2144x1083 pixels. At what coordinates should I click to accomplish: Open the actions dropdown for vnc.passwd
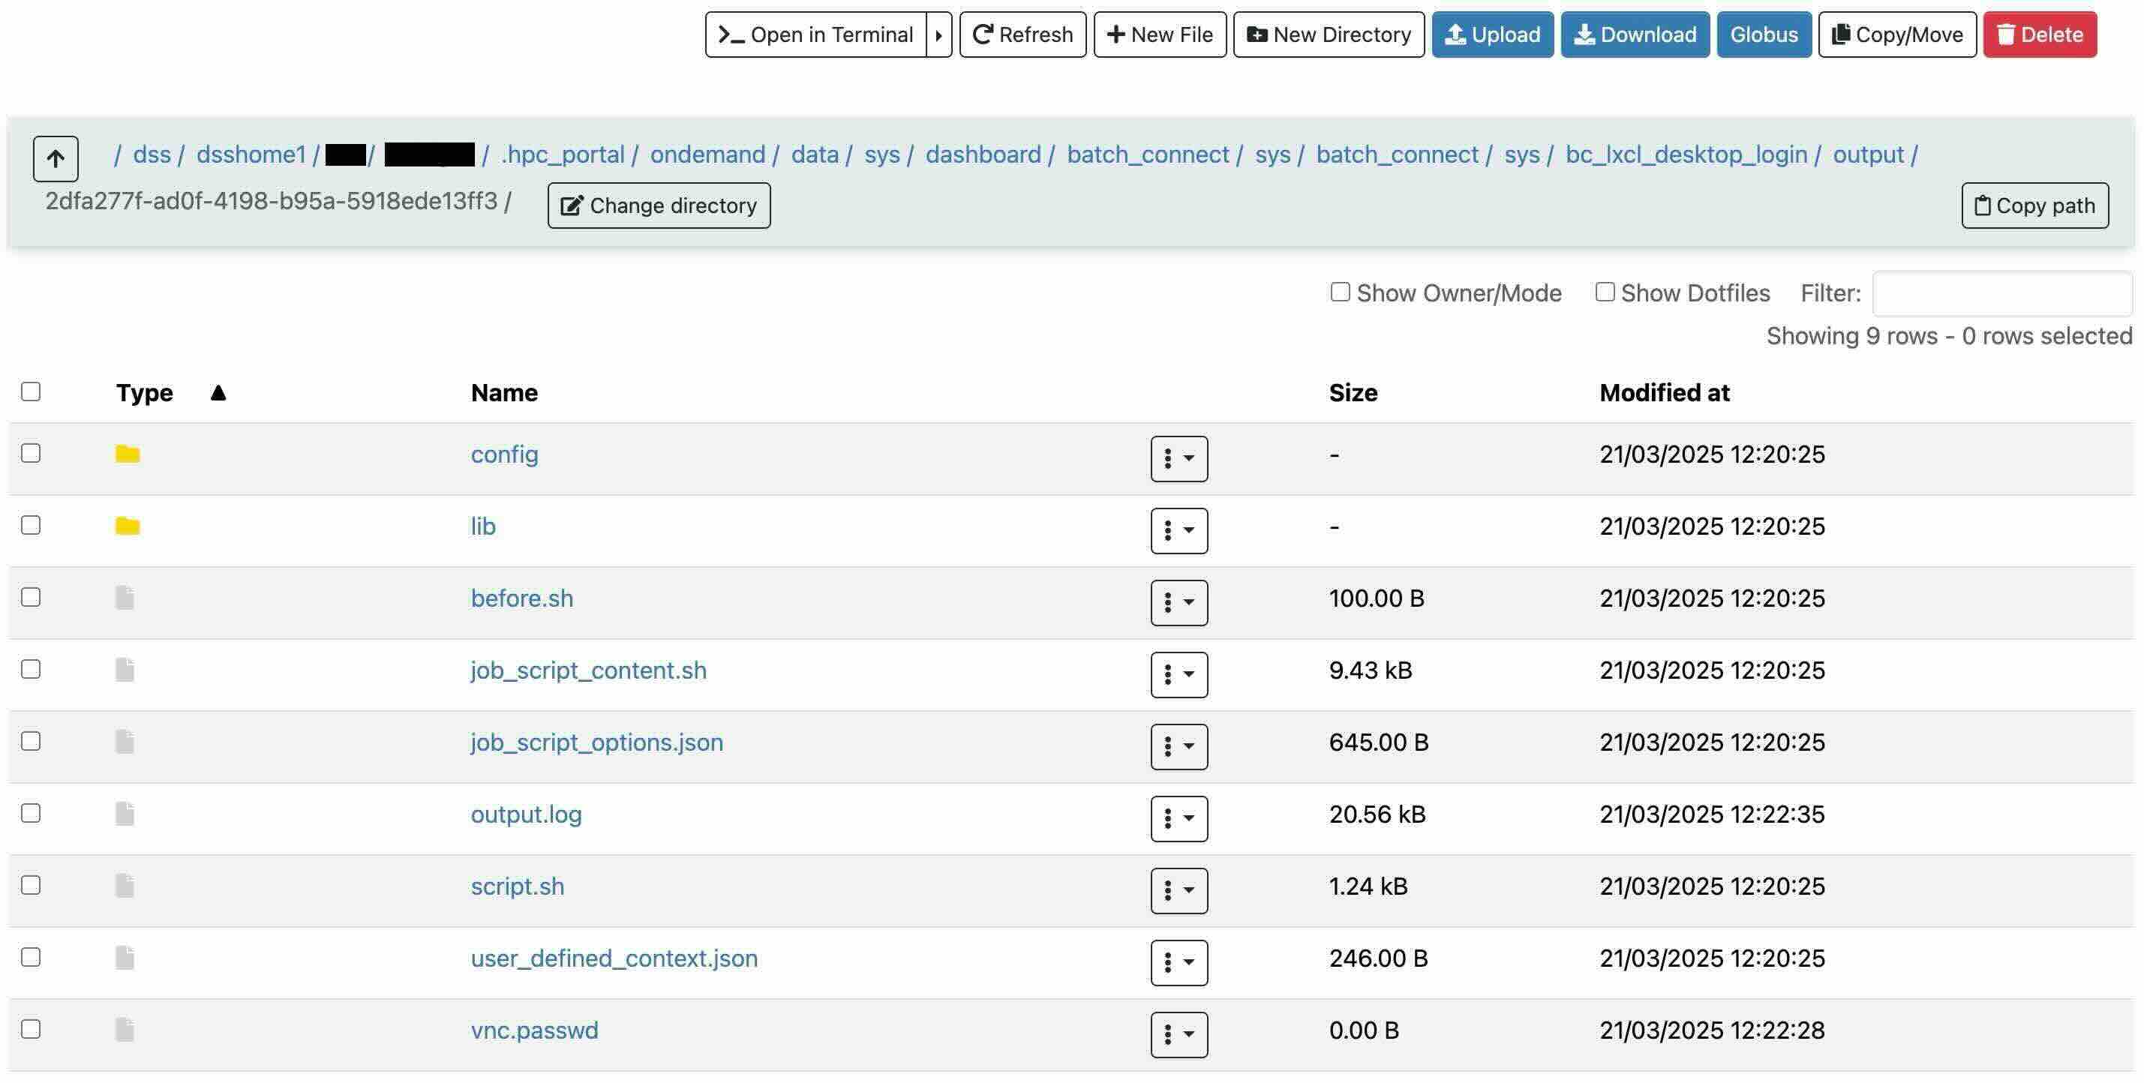point(1179,1034)
